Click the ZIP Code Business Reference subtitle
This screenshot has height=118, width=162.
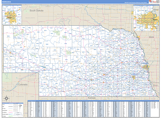coord(136,2)
